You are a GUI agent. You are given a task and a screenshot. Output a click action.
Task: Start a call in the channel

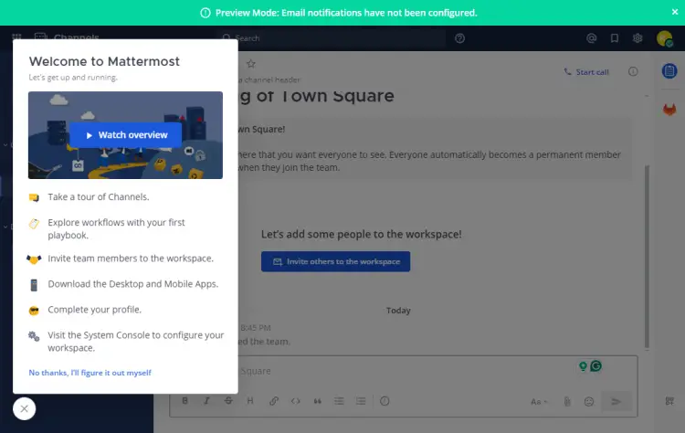click(x=586, y=72)
